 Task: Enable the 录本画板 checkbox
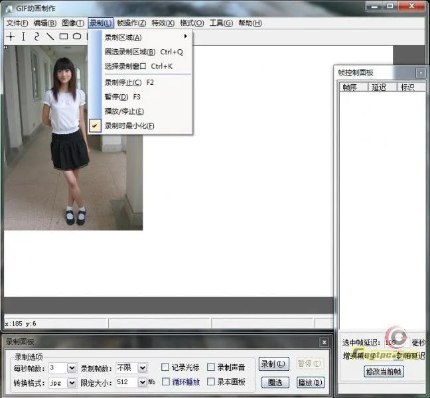click(210, 381)
